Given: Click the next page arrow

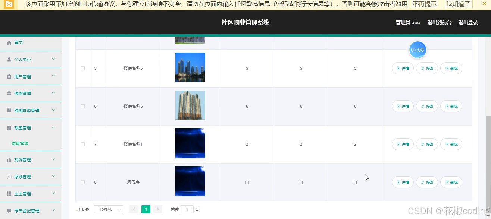Looking at the screenshot, I should [158, 209].
